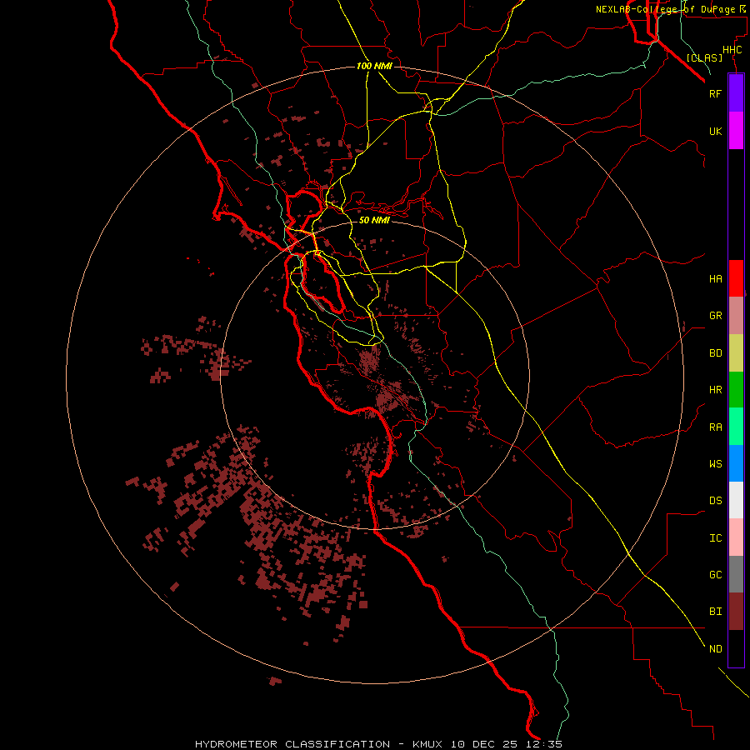Click the IC light pink legend swatch
750x750 pixels.
pos(736,537)
